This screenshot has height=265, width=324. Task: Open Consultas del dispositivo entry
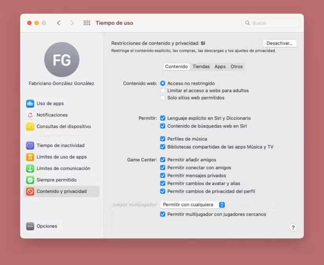62,126
